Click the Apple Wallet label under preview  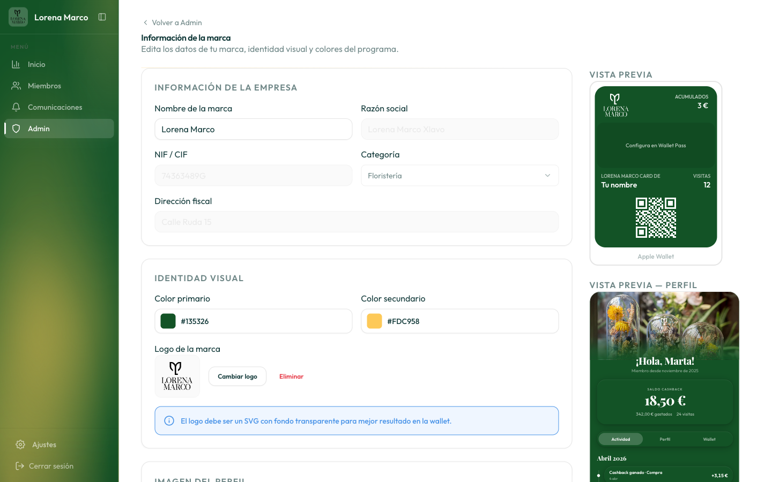[656, 257]
